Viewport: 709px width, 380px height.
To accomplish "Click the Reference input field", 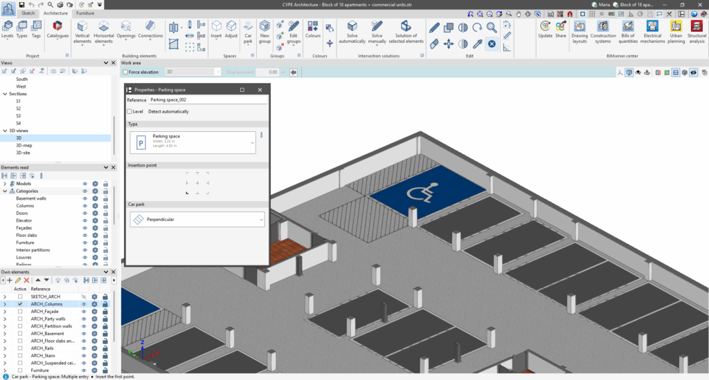I will point(208,100).
